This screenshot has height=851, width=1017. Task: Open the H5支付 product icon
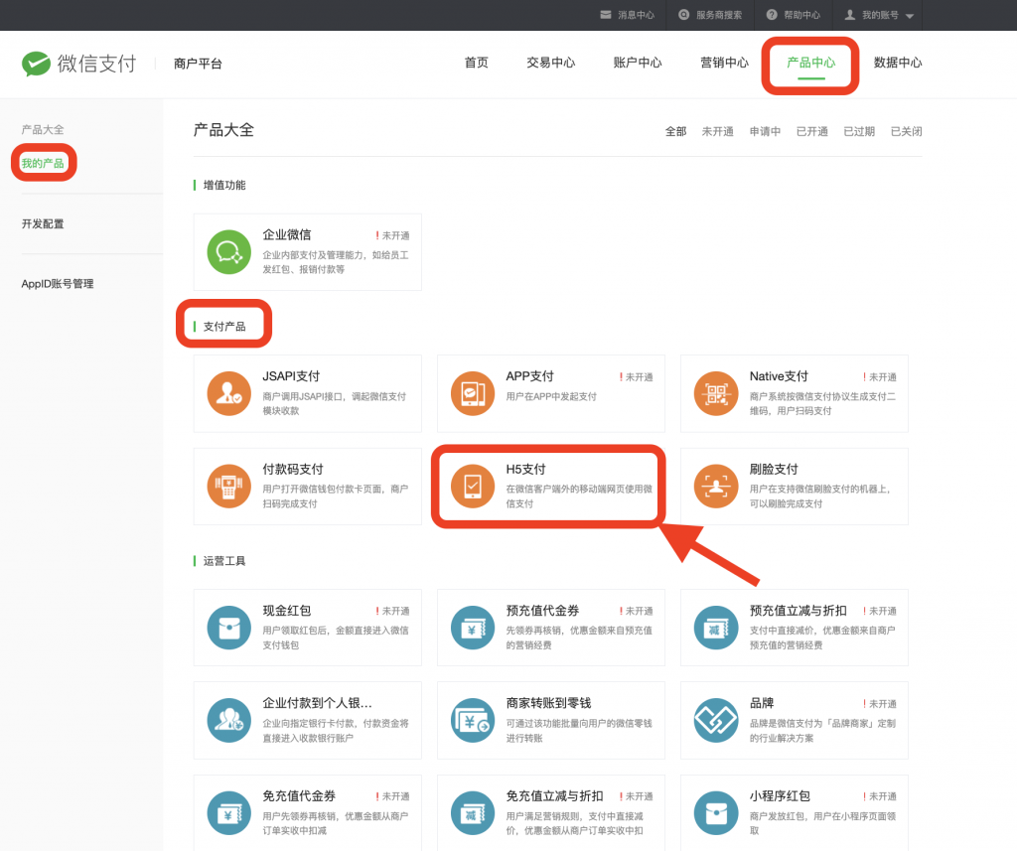point(472,486)
